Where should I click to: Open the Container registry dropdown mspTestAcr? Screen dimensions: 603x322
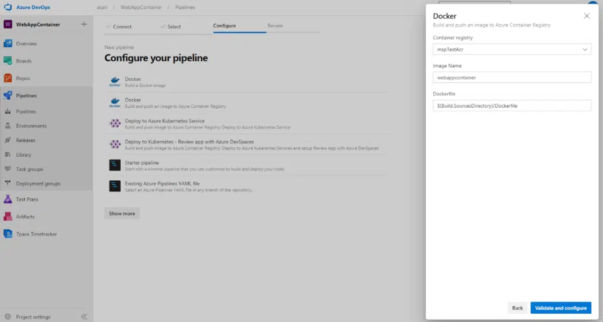pos(512,49)
